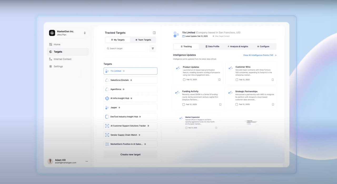Click the Vendor Supply Chain Watch dots icon
Screen dimensions: 337x184
(107, 135)
